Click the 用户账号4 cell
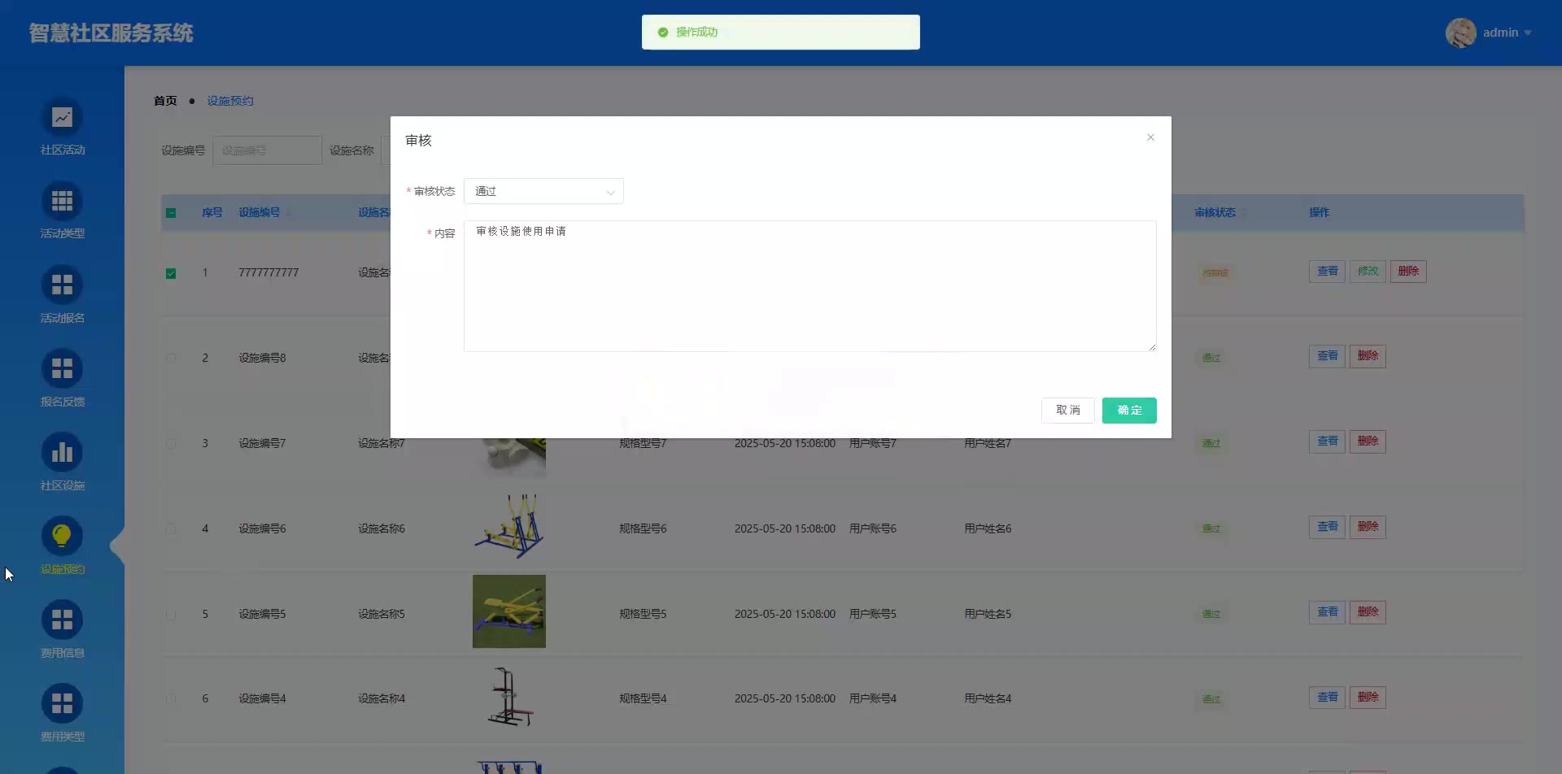Screen dimensions: 1562x774 [873, 699]
